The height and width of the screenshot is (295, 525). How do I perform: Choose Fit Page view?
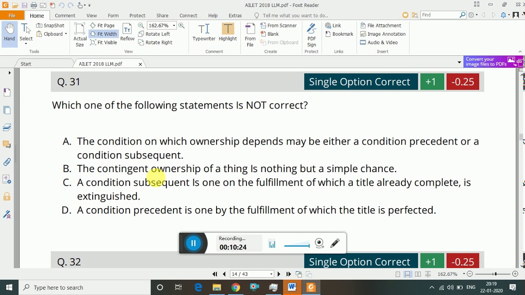[102, 25]
